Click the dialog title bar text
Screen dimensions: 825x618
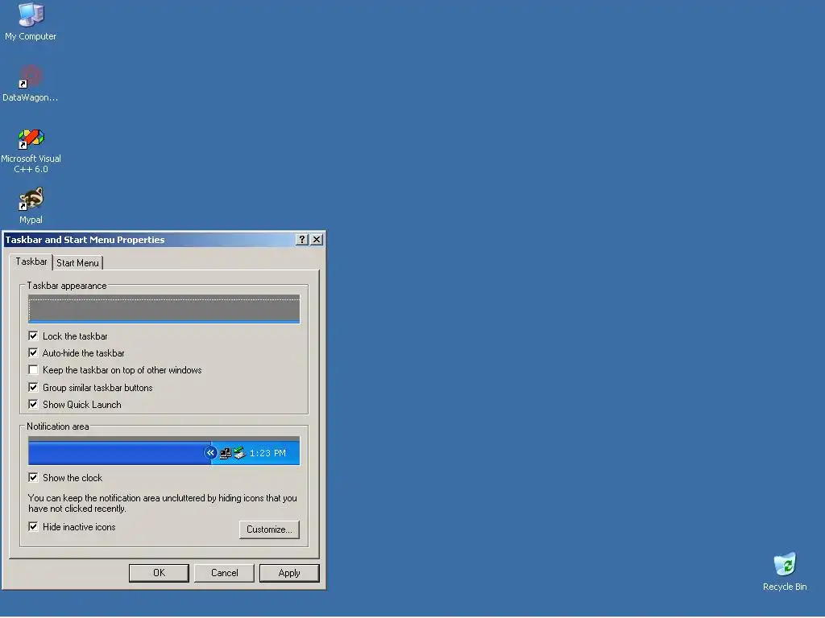[x=85, y=240]
